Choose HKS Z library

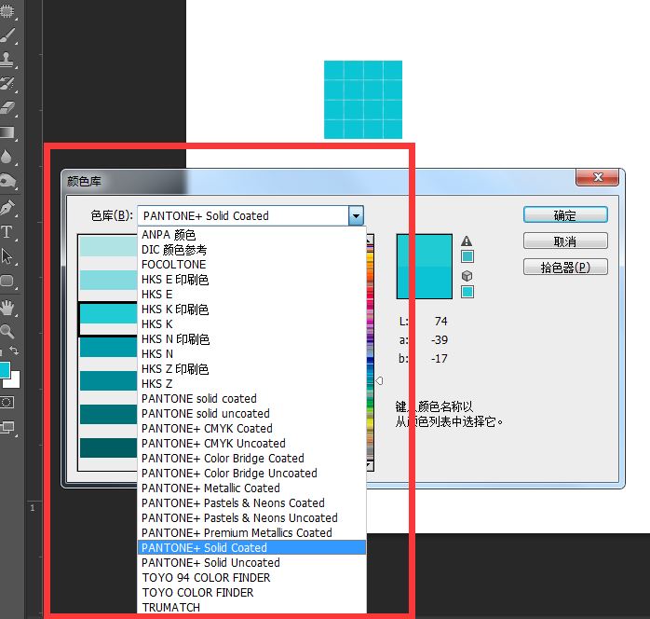point(251,384)
